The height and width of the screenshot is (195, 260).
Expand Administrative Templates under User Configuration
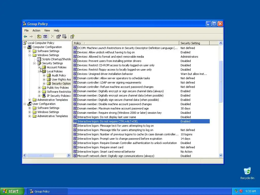click(29, 116)
